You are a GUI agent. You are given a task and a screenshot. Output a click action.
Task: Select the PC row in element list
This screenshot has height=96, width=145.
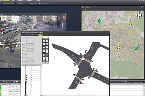click(x=31, y=88)
